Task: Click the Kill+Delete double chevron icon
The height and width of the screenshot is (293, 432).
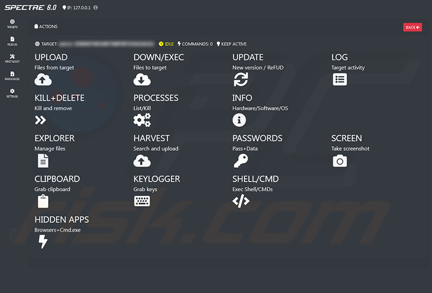Action: [40, 120]
